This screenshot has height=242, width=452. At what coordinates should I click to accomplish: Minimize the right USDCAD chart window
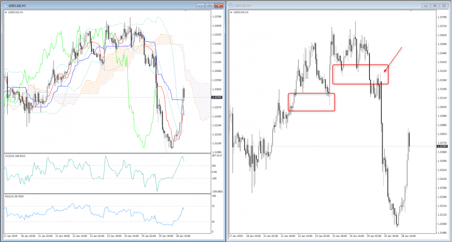pos(425,5)
